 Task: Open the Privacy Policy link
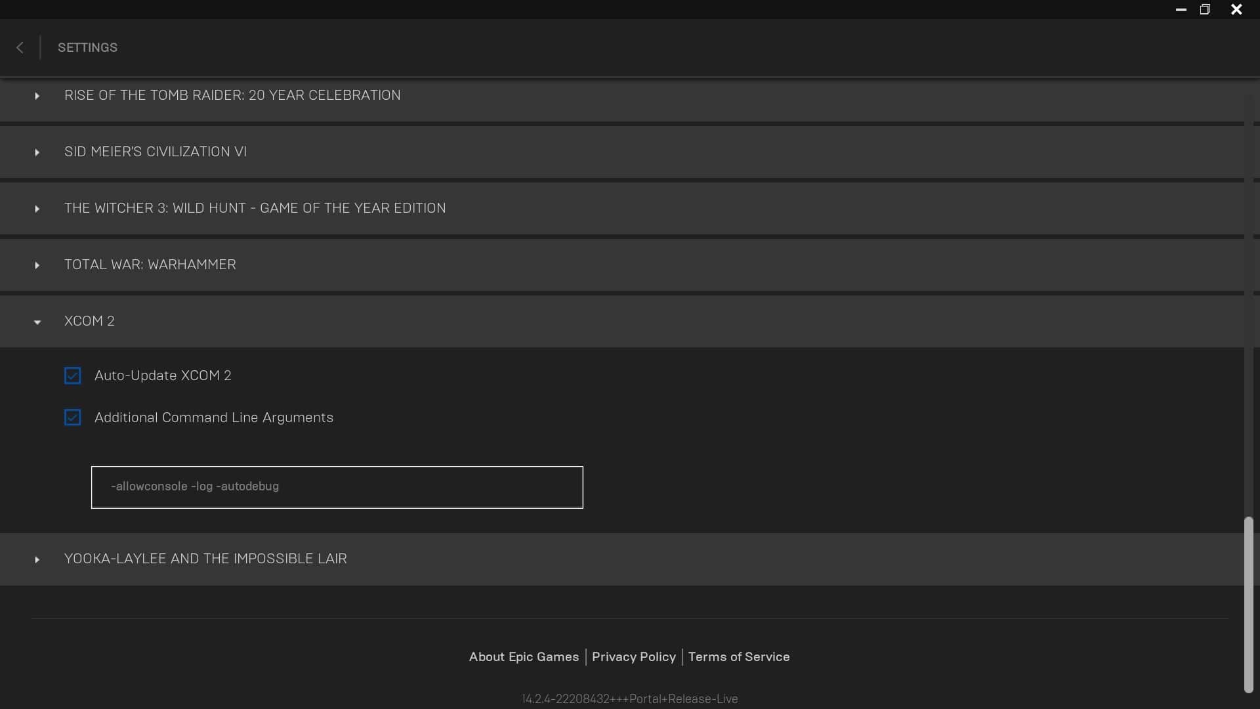pyautogui.click(x=633, y=656)
